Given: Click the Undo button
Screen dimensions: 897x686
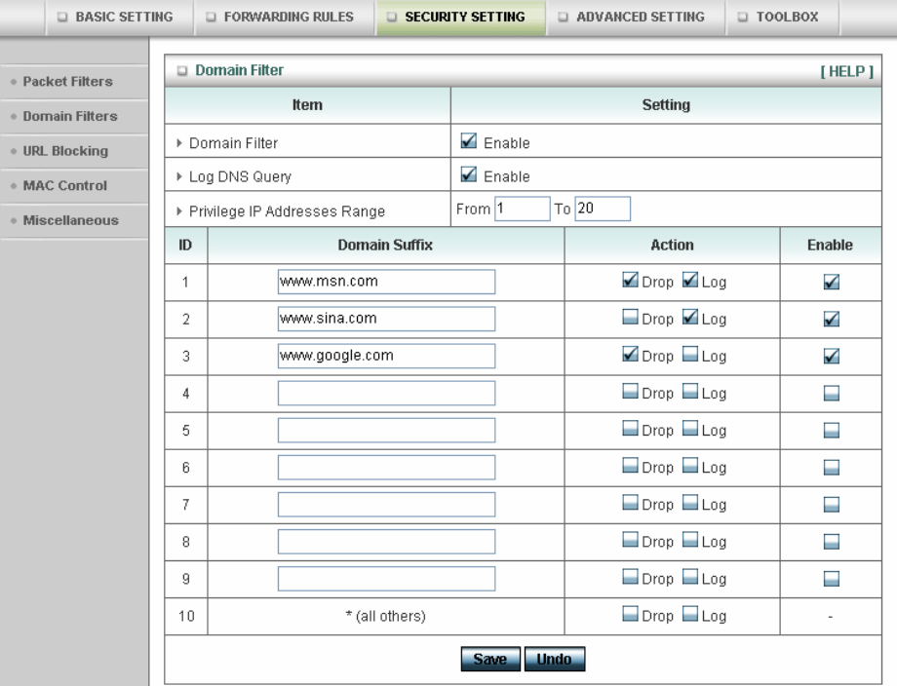Looking at the screenshot, I should [x=555, y=659].
